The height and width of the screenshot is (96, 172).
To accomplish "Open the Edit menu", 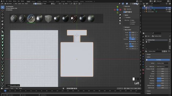I will 6,1.
